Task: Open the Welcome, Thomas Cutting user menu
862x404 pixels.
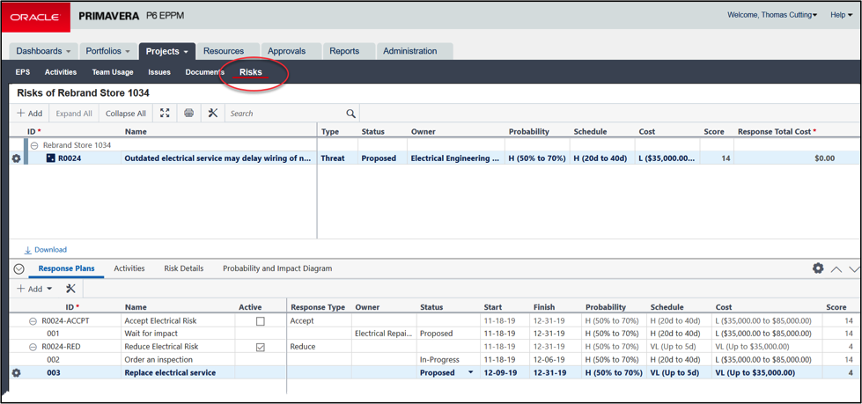Action: (x=772, y=15)
